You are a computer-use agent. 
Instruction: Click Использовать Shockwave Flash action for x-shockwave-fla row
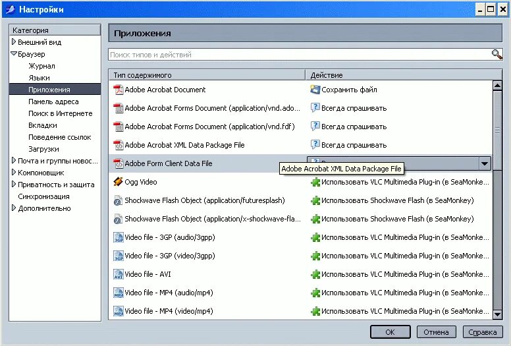click(x=398, y=219)
